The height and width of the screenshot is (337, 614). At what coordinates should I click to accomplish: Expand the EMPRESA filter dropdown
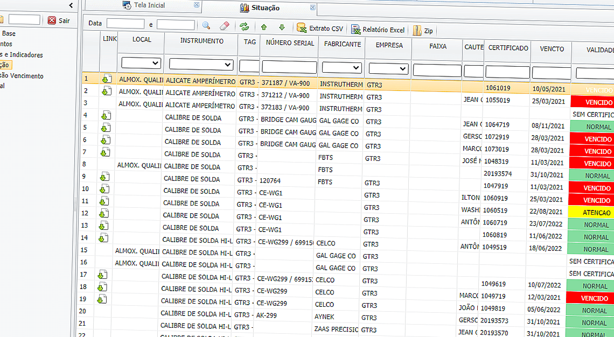[388, 68]
